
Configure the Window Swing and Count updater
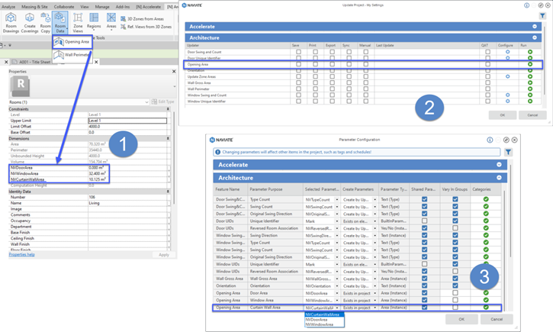[507, 95]
